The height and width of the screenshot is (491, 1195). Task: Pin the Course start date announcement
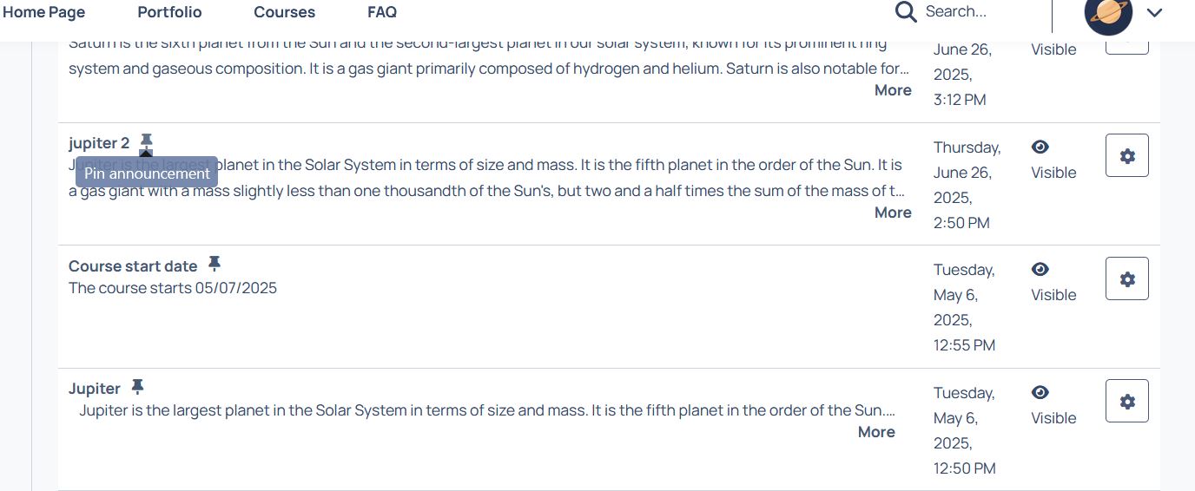click(x=215, y=264)
